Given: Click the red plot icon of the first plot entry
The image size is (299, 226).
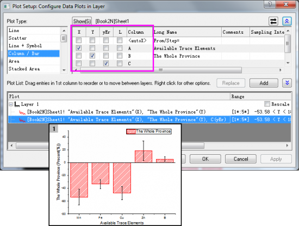Looking at the screenshot, I should point(22,112).
